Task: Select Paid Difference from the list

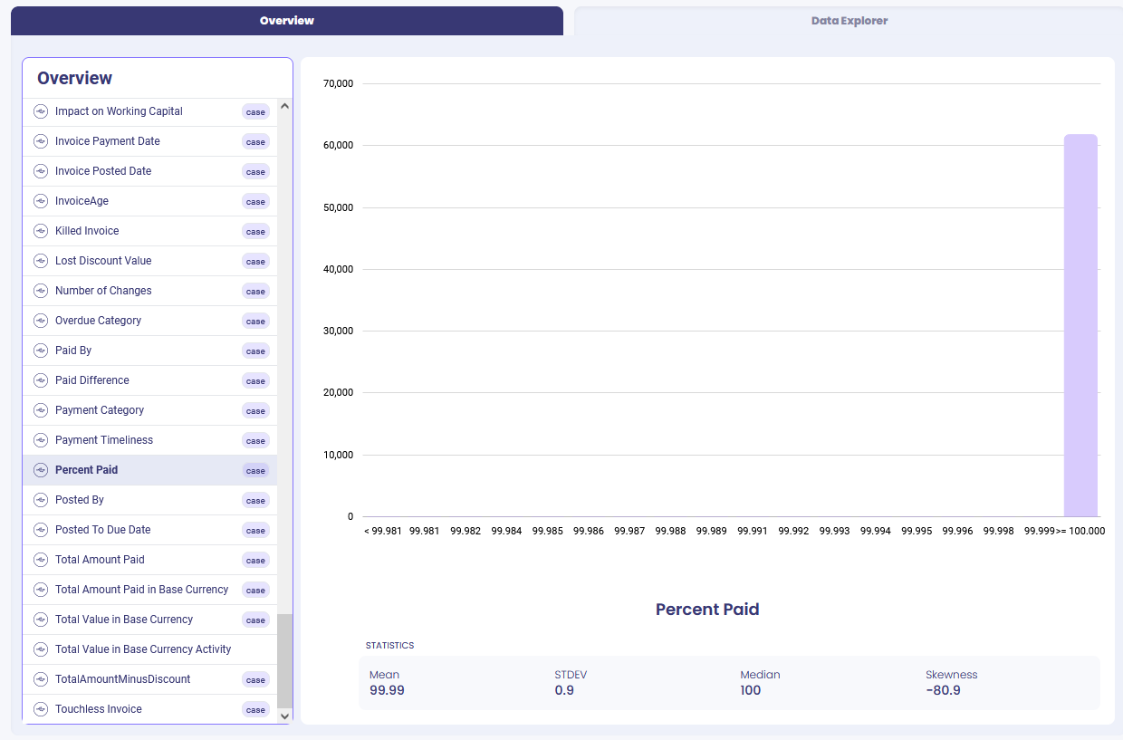Action: (92, 380)
